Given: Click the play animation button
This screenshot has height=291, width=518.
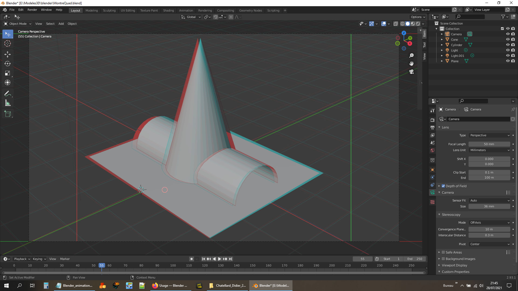Looking at the screenshot, I should point(219,259).
